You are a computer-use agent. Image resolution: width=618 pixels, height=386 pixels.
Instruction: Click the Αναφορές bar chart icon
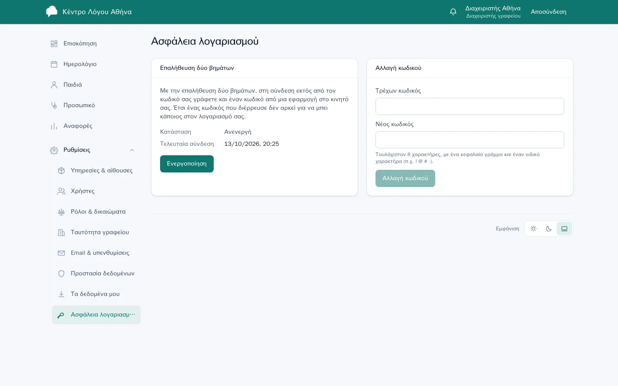point(54,126)
